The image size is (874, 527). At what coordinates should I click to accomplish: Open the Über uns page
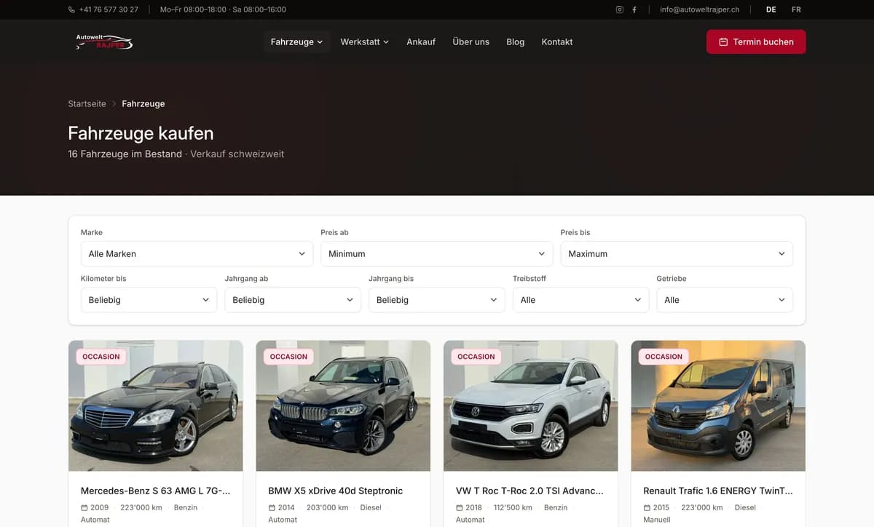(x=471, y=42)
